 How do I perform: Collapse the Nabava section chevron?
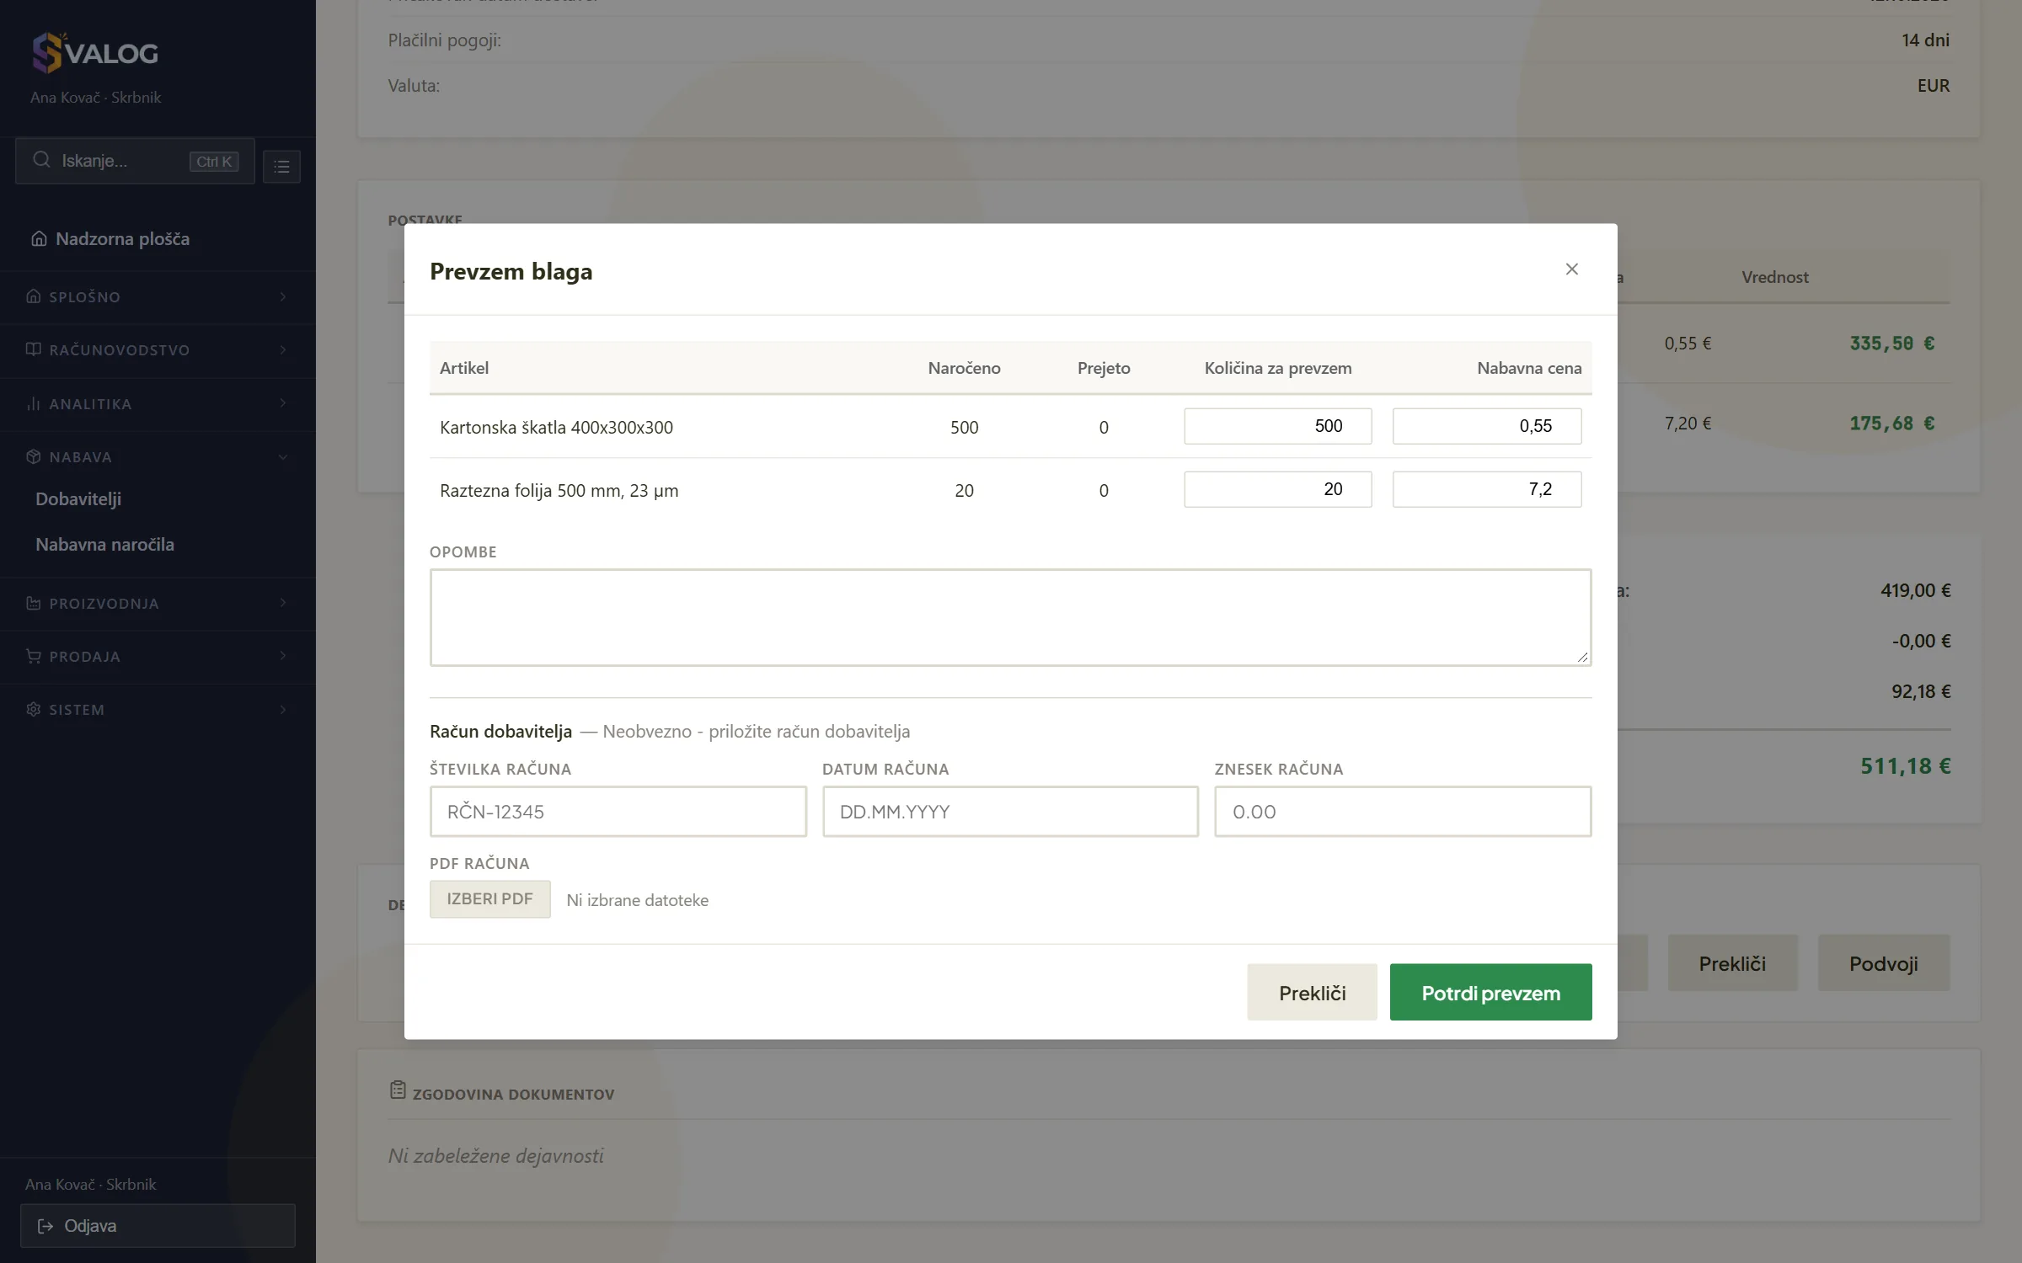tap(283, 456)
